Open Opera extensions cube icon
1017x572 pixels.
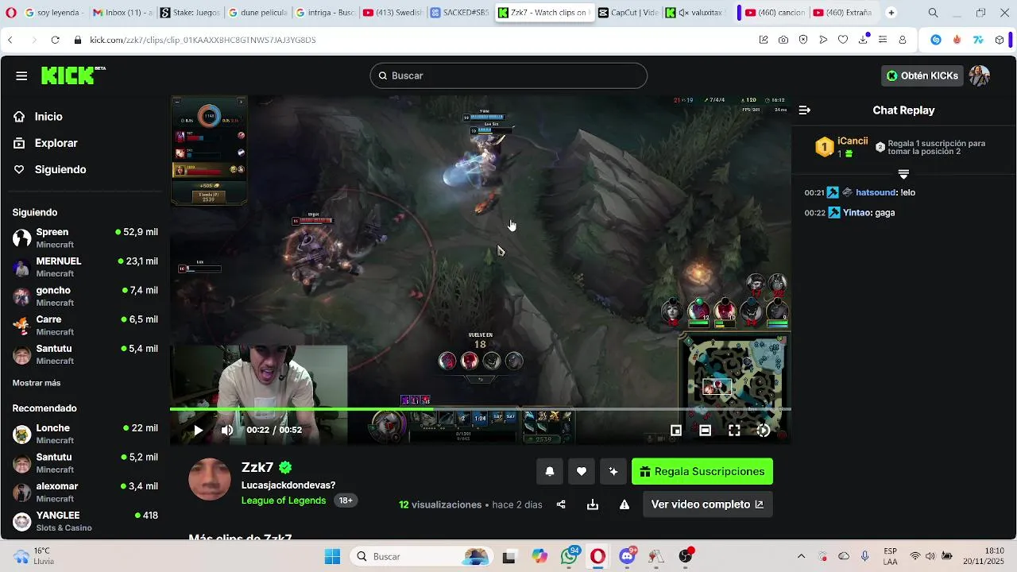point(1000,40)
